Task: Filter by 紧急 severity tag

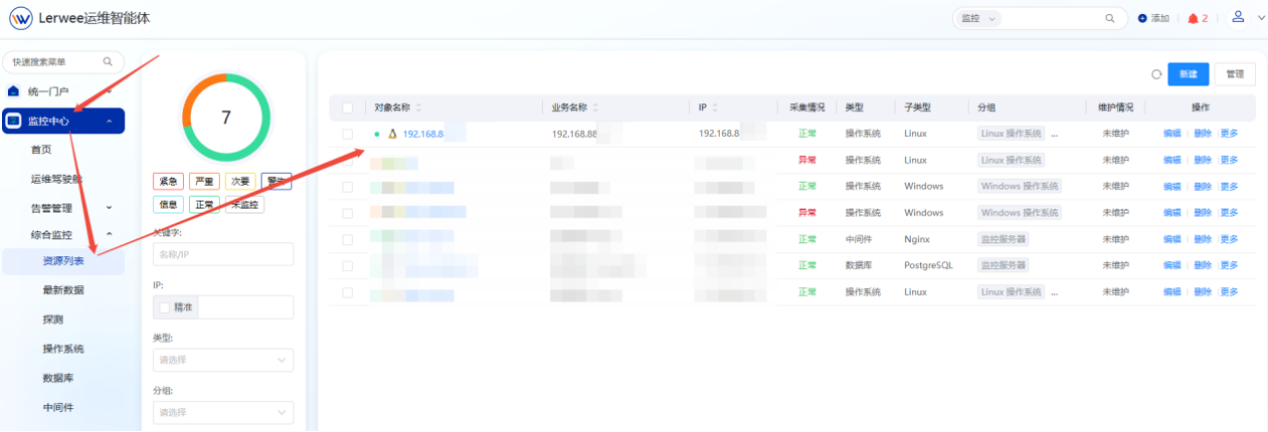Action: [167, 182]
